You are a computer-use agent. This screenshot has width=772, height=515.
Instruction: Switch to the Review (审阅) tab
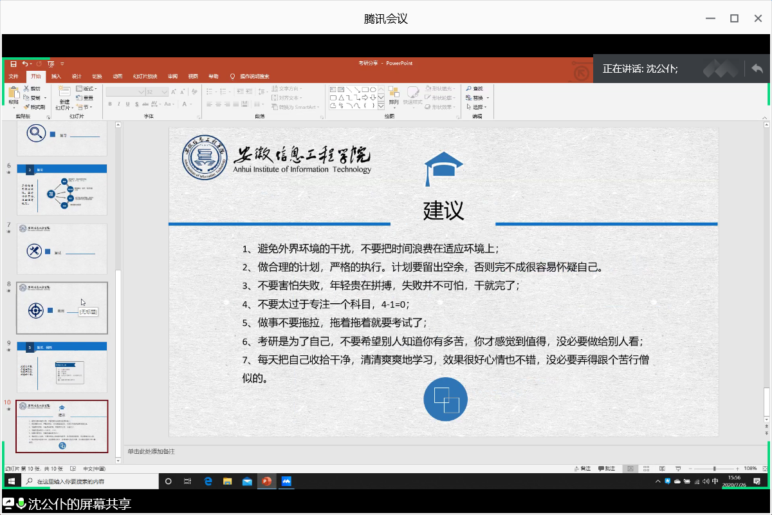click(x=172, y=76)
